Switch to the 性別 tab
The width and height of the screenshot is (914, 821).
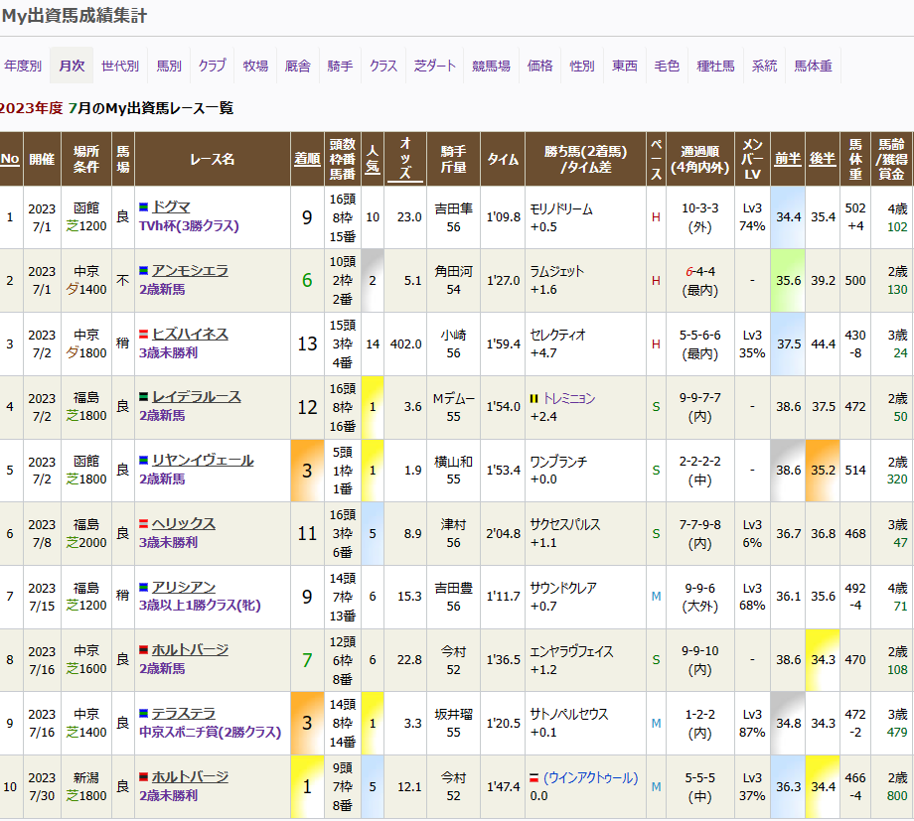click(582, 66)
